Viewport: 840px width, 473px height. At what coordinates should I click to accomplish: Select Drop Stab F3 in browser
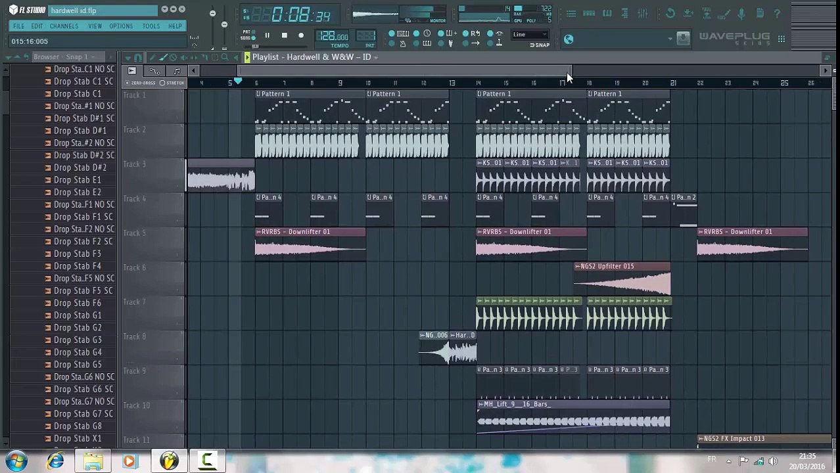coord(77,254)
